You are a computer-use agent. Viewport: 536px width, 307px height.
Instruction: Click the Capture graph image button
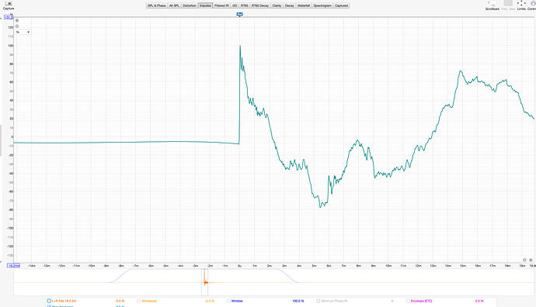9,5
